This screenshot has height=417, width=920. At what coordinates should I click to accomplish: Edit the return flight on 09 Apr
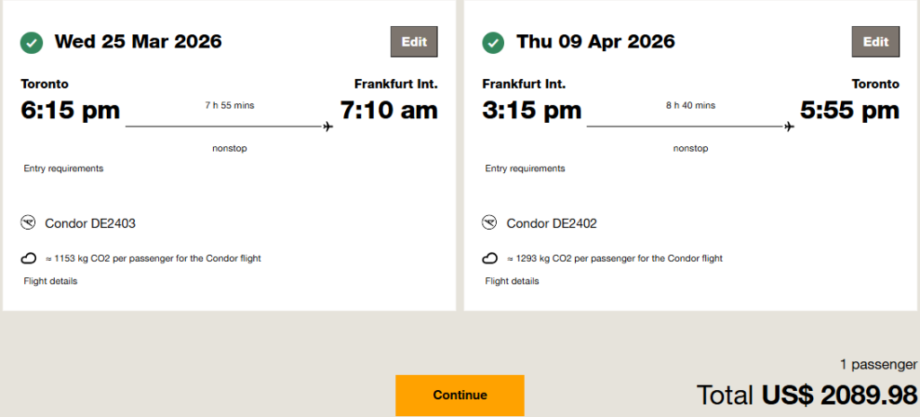[875, 42]
